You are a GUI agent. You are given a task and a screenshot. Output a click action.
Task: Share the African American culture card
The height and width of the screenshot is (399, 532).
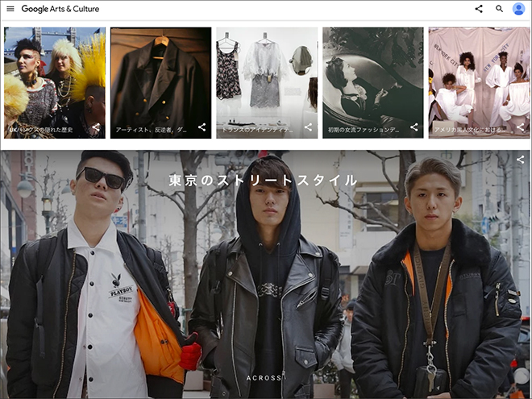tap(520, 127)
